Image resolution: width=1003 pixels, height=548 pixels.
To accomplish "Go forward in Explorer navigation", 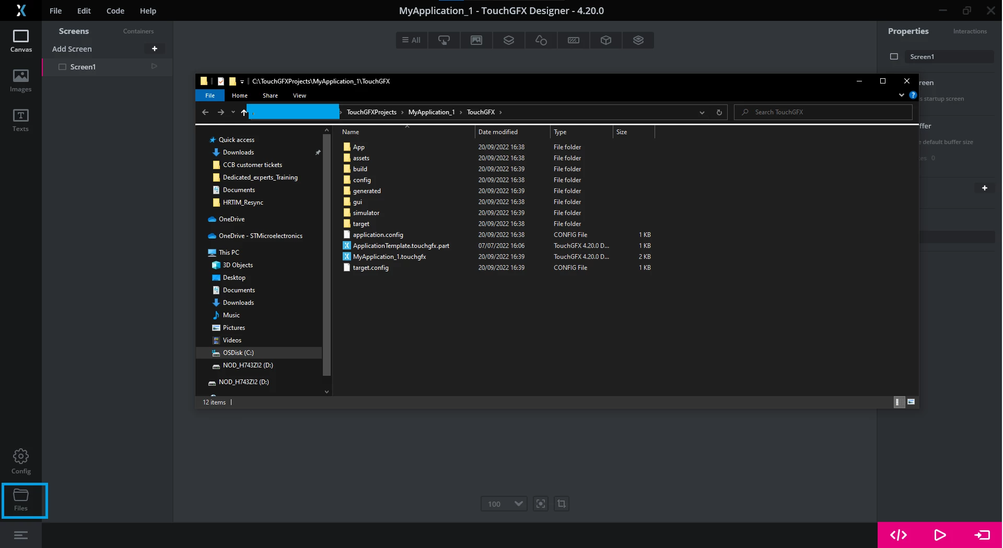I will pos(221,112).
